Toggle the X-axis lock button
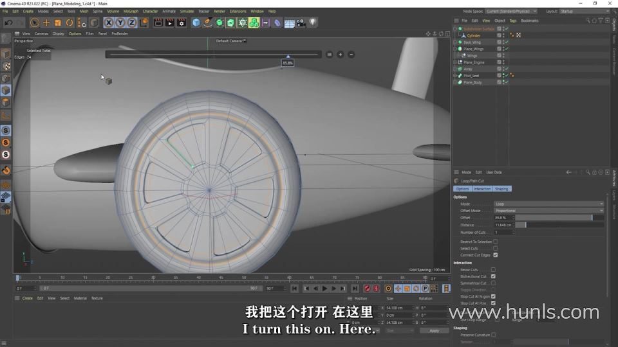The height and width of the screenshot is (347, 618). [x=108, y=22]
